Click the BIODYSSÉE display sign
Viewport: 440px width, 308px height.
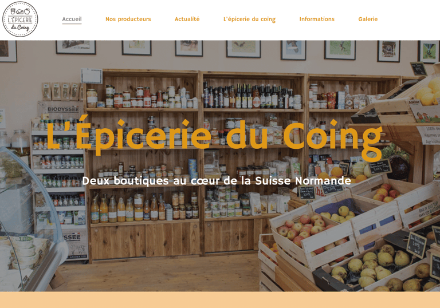pyautogui.click(x=62, y=109)
